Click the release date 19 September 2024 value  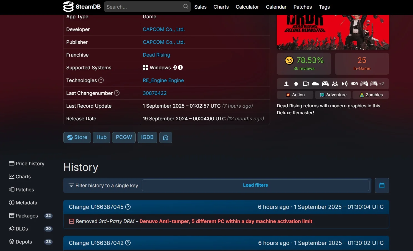tap(203, 119)
